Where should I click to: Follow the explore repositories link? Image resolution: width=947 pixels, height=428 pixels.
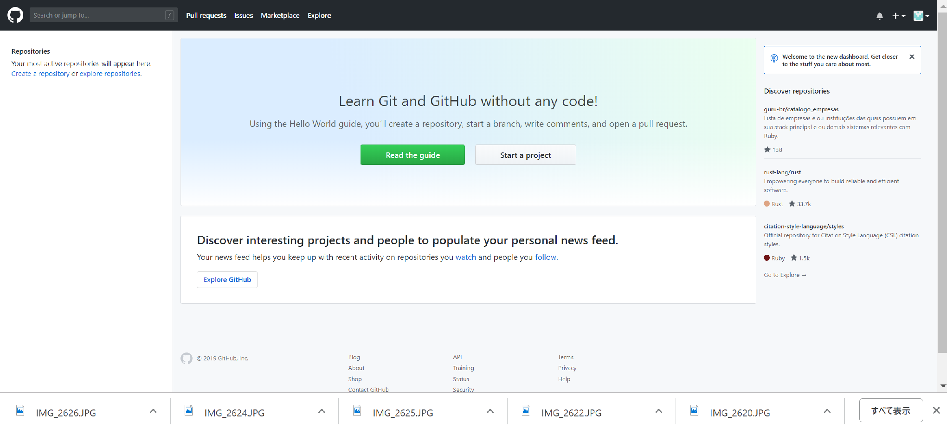(110, 74)
